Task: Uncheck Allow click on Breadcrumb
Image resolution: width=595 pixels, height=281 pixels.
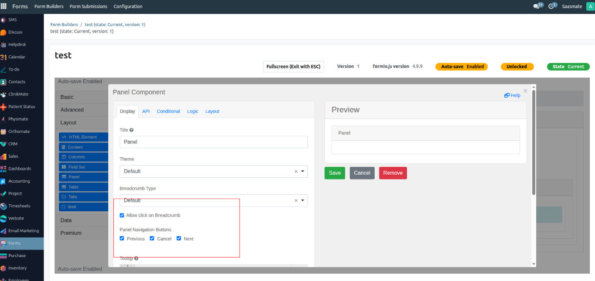Action: 122,215
